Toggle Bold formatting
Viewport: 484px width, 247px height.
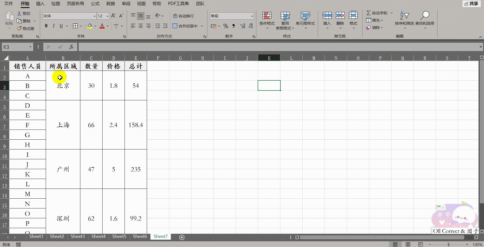point(46,26)
